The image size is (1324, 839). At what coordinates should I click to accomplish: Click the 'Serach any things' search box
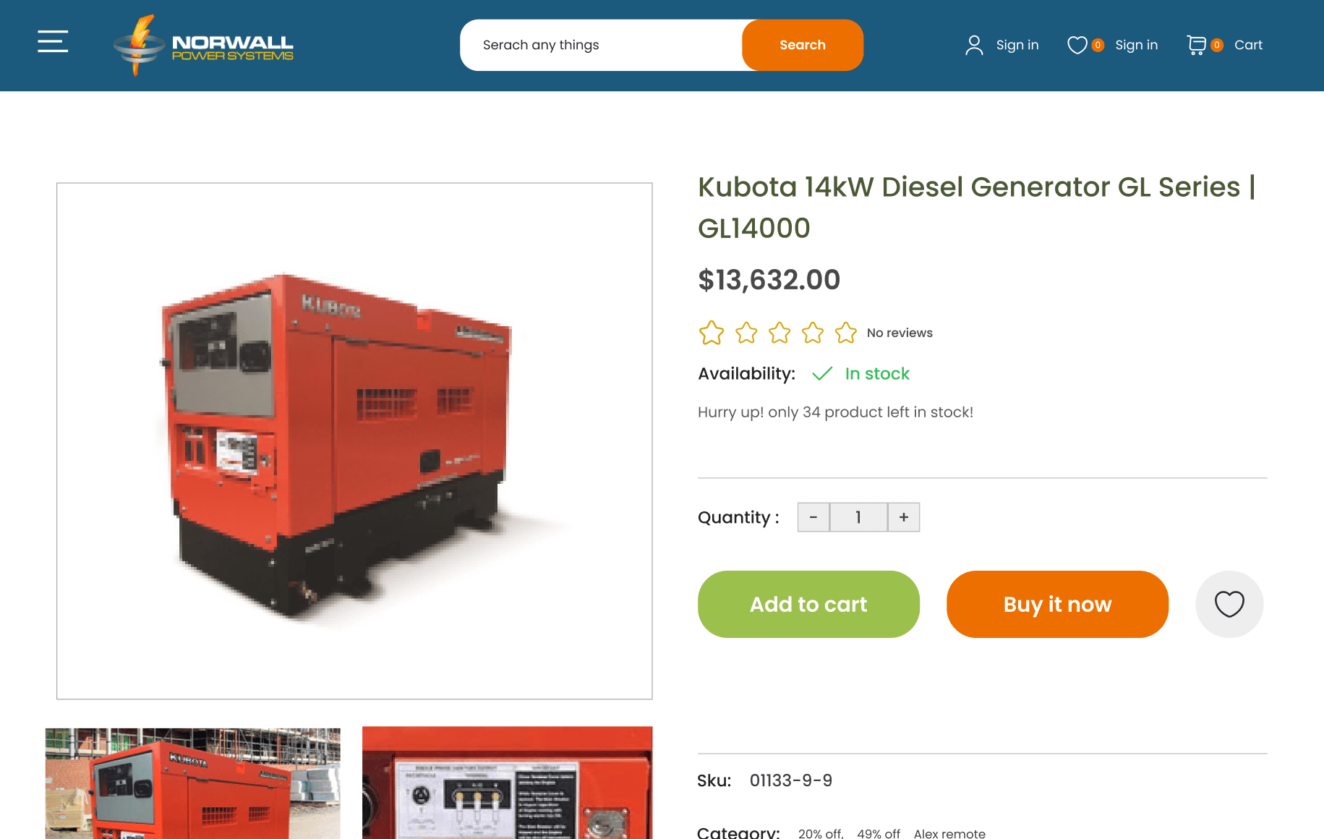(x=602, y=45)
